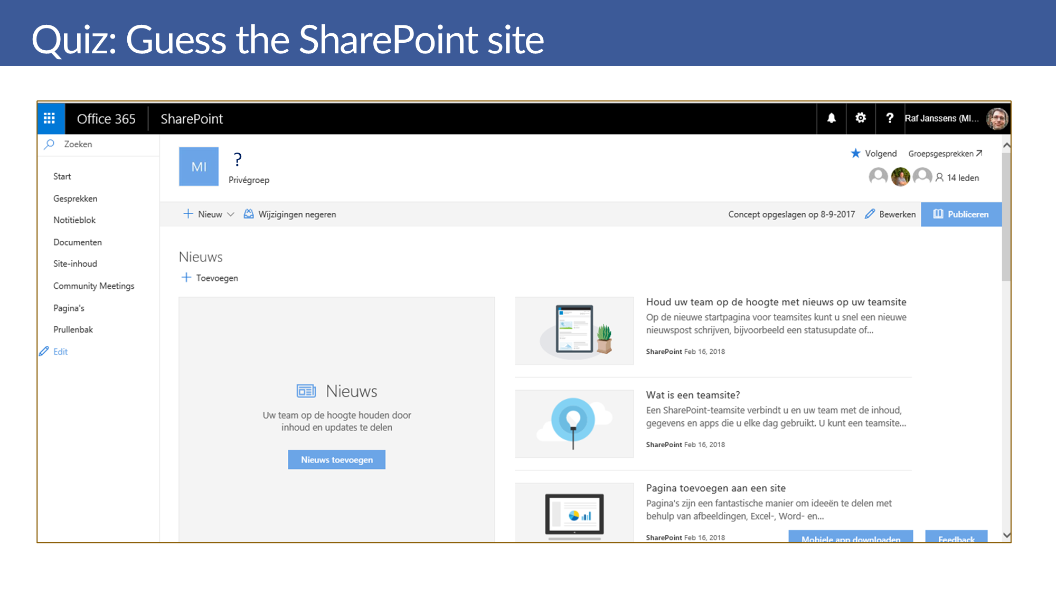Open the Office 365 app launcher grid
The height and width of the screenshot is (594, 1056).
pos(50,118)
